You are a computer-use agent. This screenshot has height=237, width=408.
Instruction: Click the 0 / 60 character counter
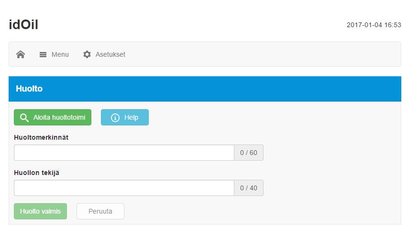(x=249, y=153)
